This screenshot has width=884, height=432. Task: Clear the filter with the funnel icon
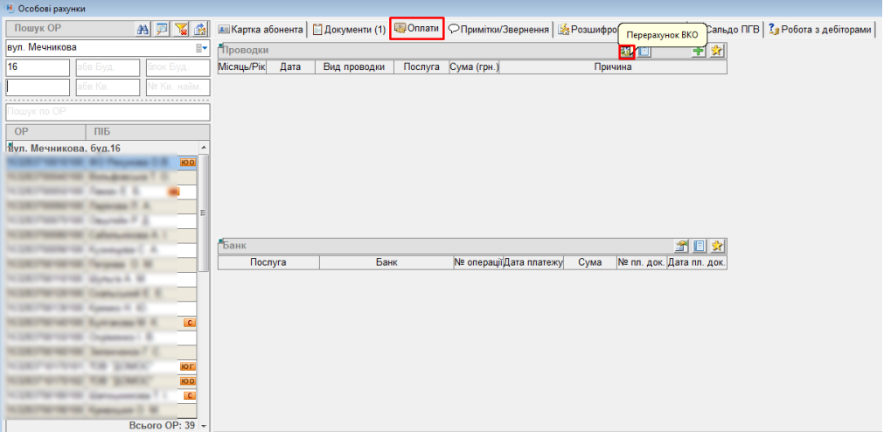tap(182, 29)
